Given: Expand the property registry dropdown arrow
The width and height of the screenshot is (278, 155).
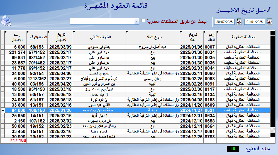Looking at the screenshot, I should click(x=136, y=22).
